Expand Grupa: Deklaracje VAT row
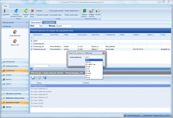Image resolution: width=173 pixels, height=118 pixels. [32, 97]
